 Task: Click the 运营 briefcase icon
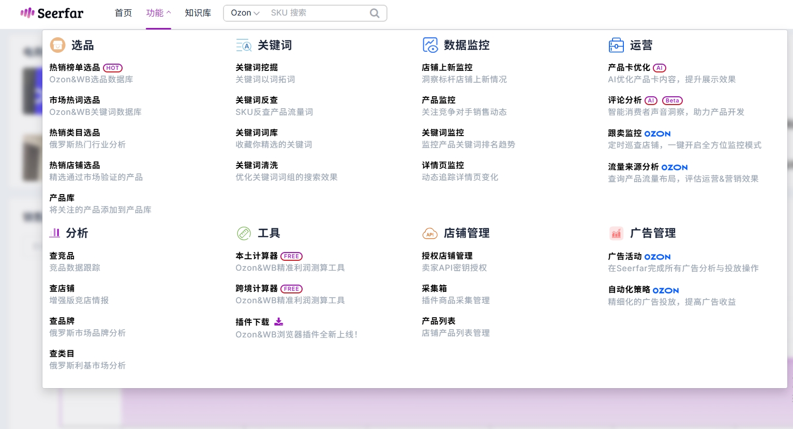pyautogui.click(x=616, y=46)
